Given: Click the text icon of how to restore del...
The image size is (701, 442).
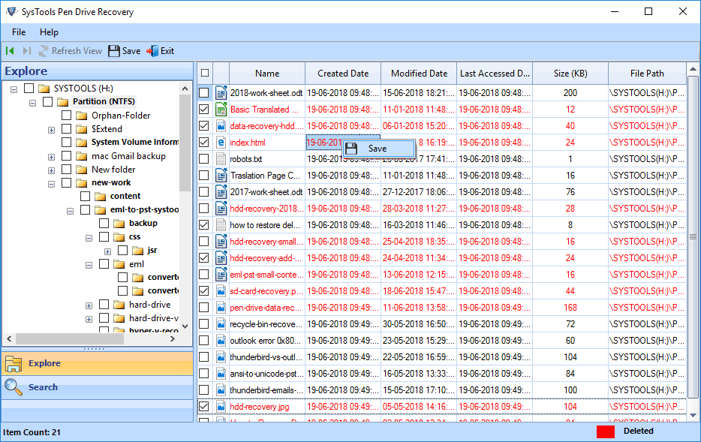Looking at the screenshot, I should [x=221, y=225].
